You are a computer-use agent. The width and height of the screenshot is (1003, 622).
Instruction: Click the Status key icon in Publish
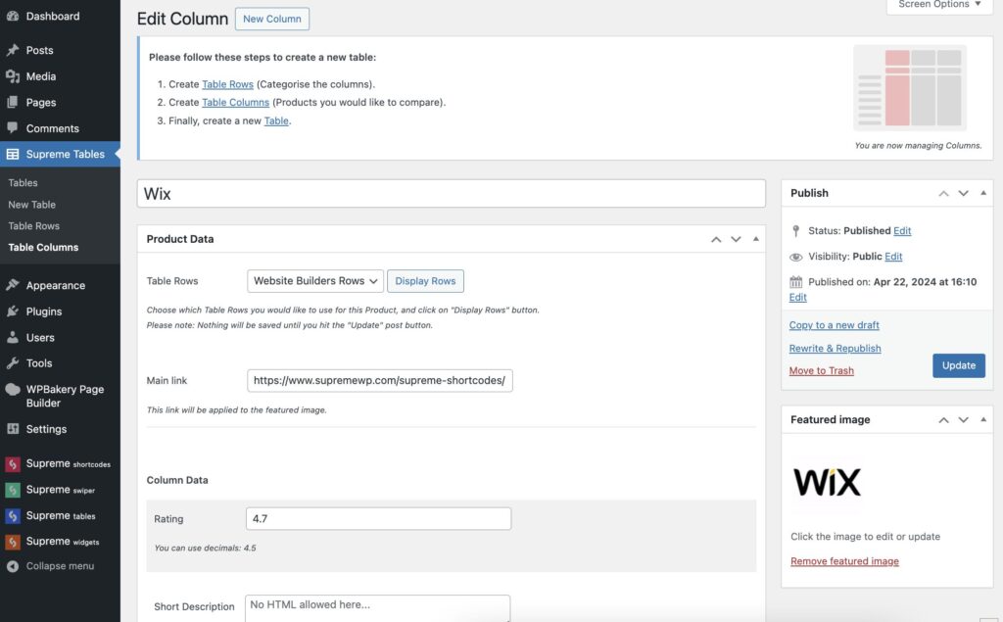(x=795, y=231)
